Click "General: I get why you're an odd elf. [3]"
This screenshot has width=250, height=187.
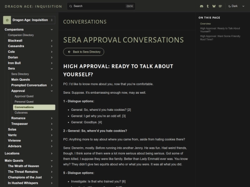point(98,116)
